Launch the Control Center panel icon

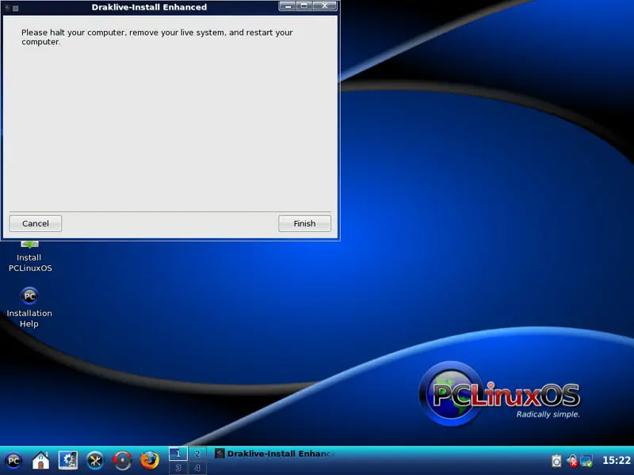click(68, 460)
